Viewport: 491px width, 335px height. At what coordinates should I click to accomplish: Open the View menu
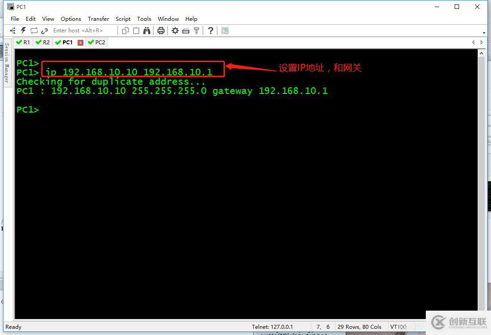pos(48,19)
